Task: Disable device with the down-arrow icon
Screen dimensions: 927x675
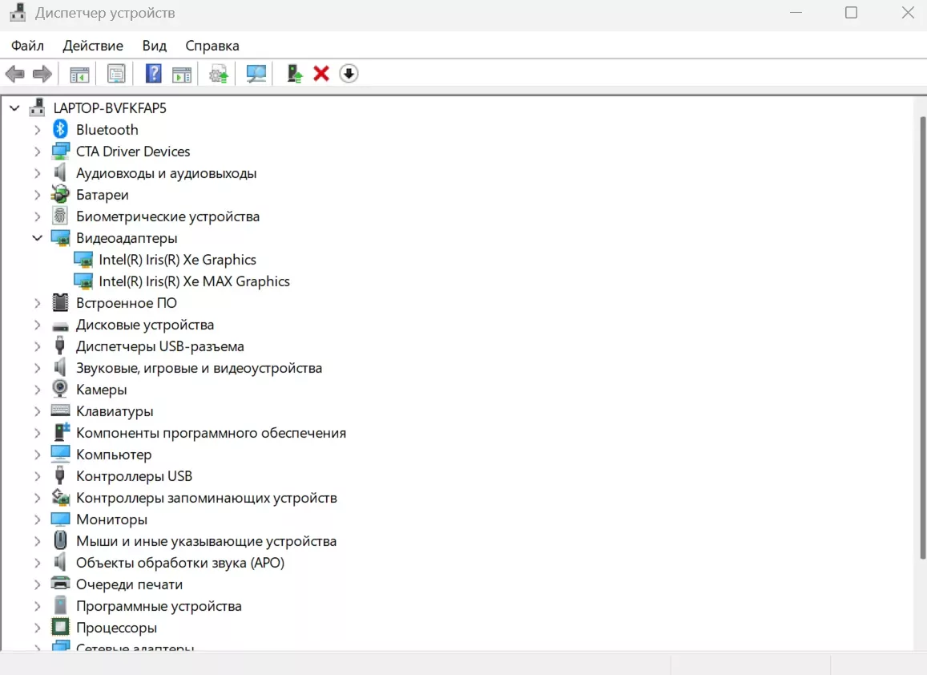Action: pyautogui.click(x=349, y=73)
